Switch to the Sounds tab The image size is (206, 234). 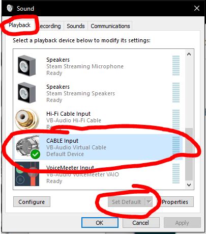76,26
